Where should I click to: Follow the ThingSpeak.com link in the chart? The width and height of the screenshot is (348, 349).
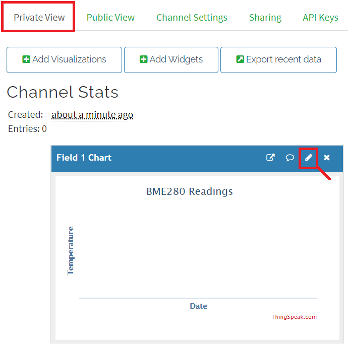pyautogui.click(x=294, y=317)
